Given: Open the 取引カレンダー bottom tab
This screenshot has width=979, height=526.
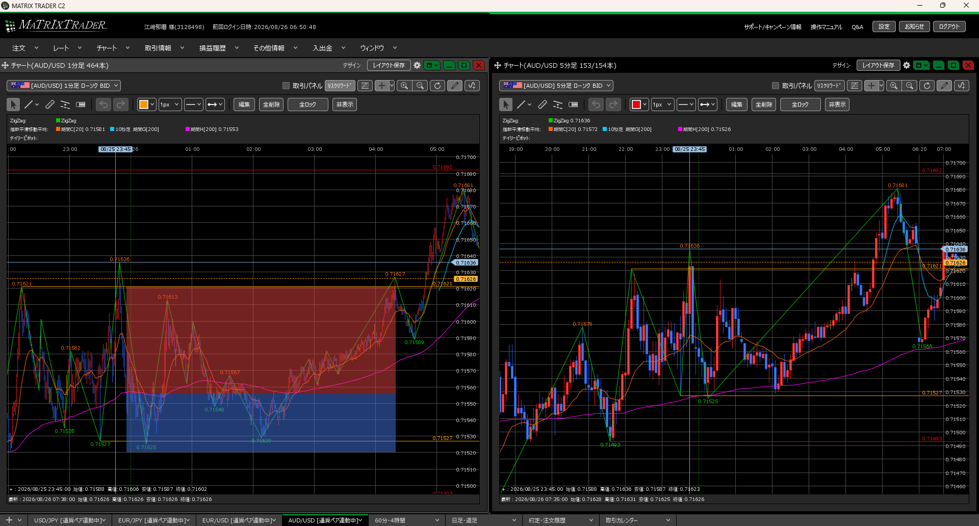Looking at the screenshot, I should coord(637,520).
